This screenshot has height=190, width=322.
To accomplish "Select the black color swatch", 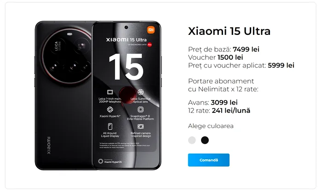I will [x=205, y=140].
